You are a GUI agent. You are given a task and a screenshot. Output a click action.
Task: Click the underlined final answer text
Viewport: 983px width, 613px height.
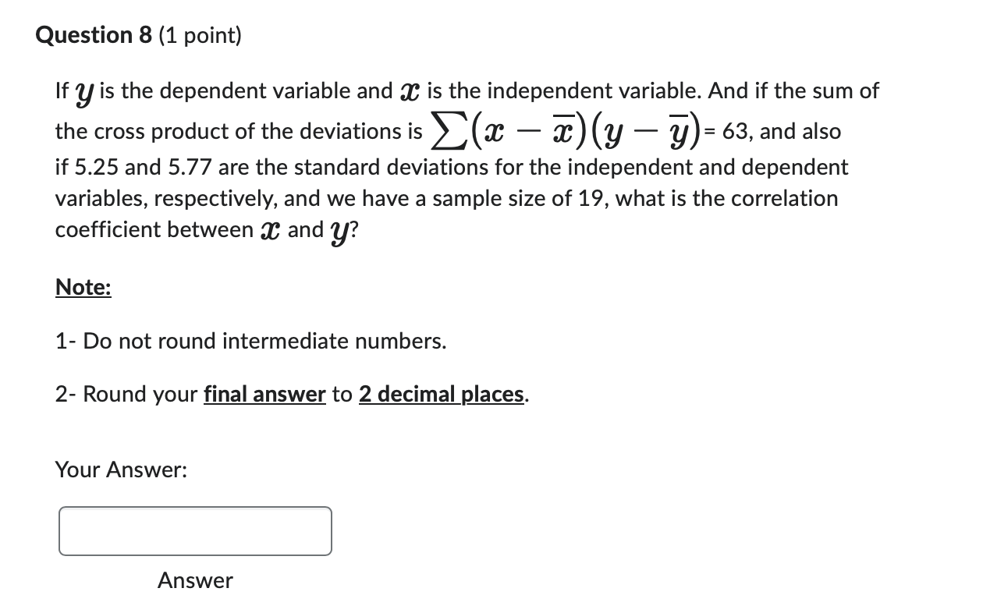pyautogui.click(x=264, y=394)
